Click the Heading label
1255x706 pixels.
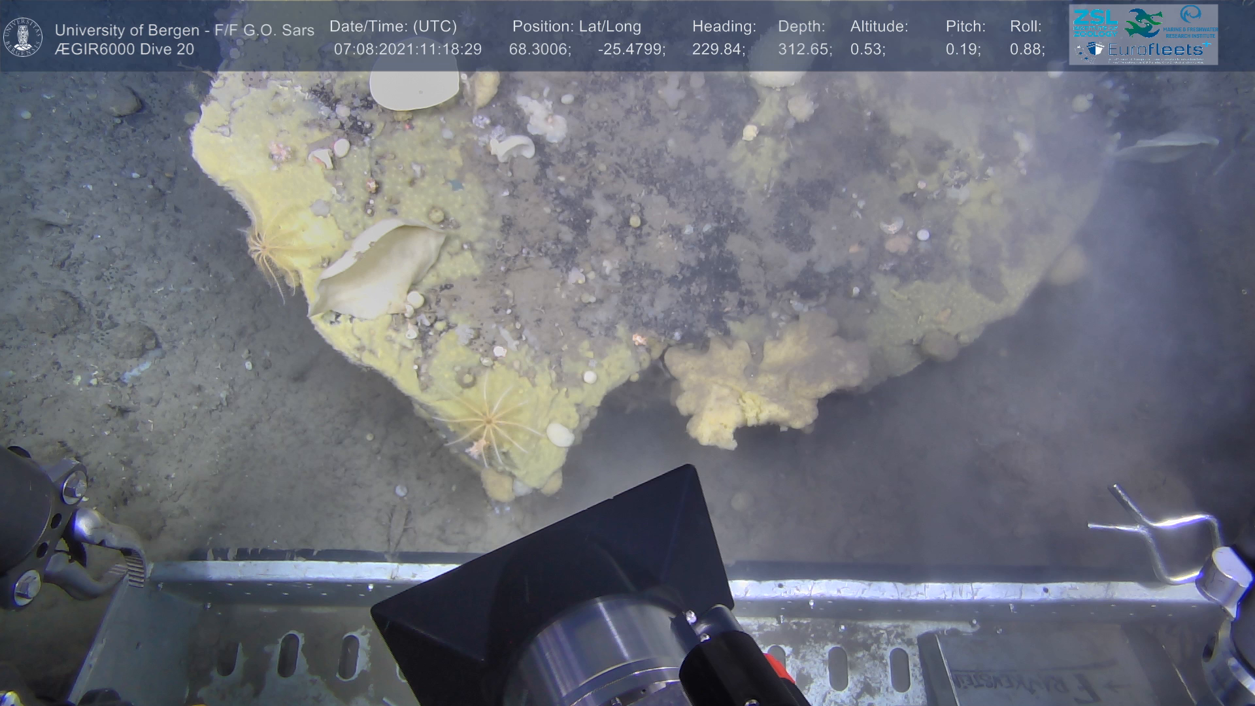point(724,27)
